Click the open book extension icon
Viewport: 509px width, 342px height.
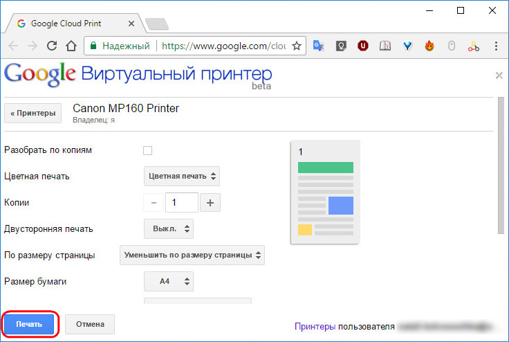pyautogui.click(x=385, y=46)
